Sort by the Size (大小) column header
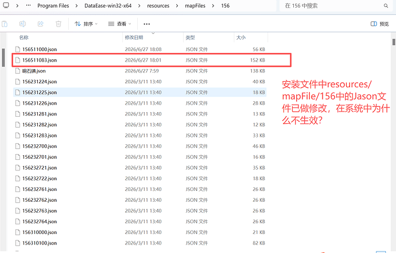 (240, 37)
